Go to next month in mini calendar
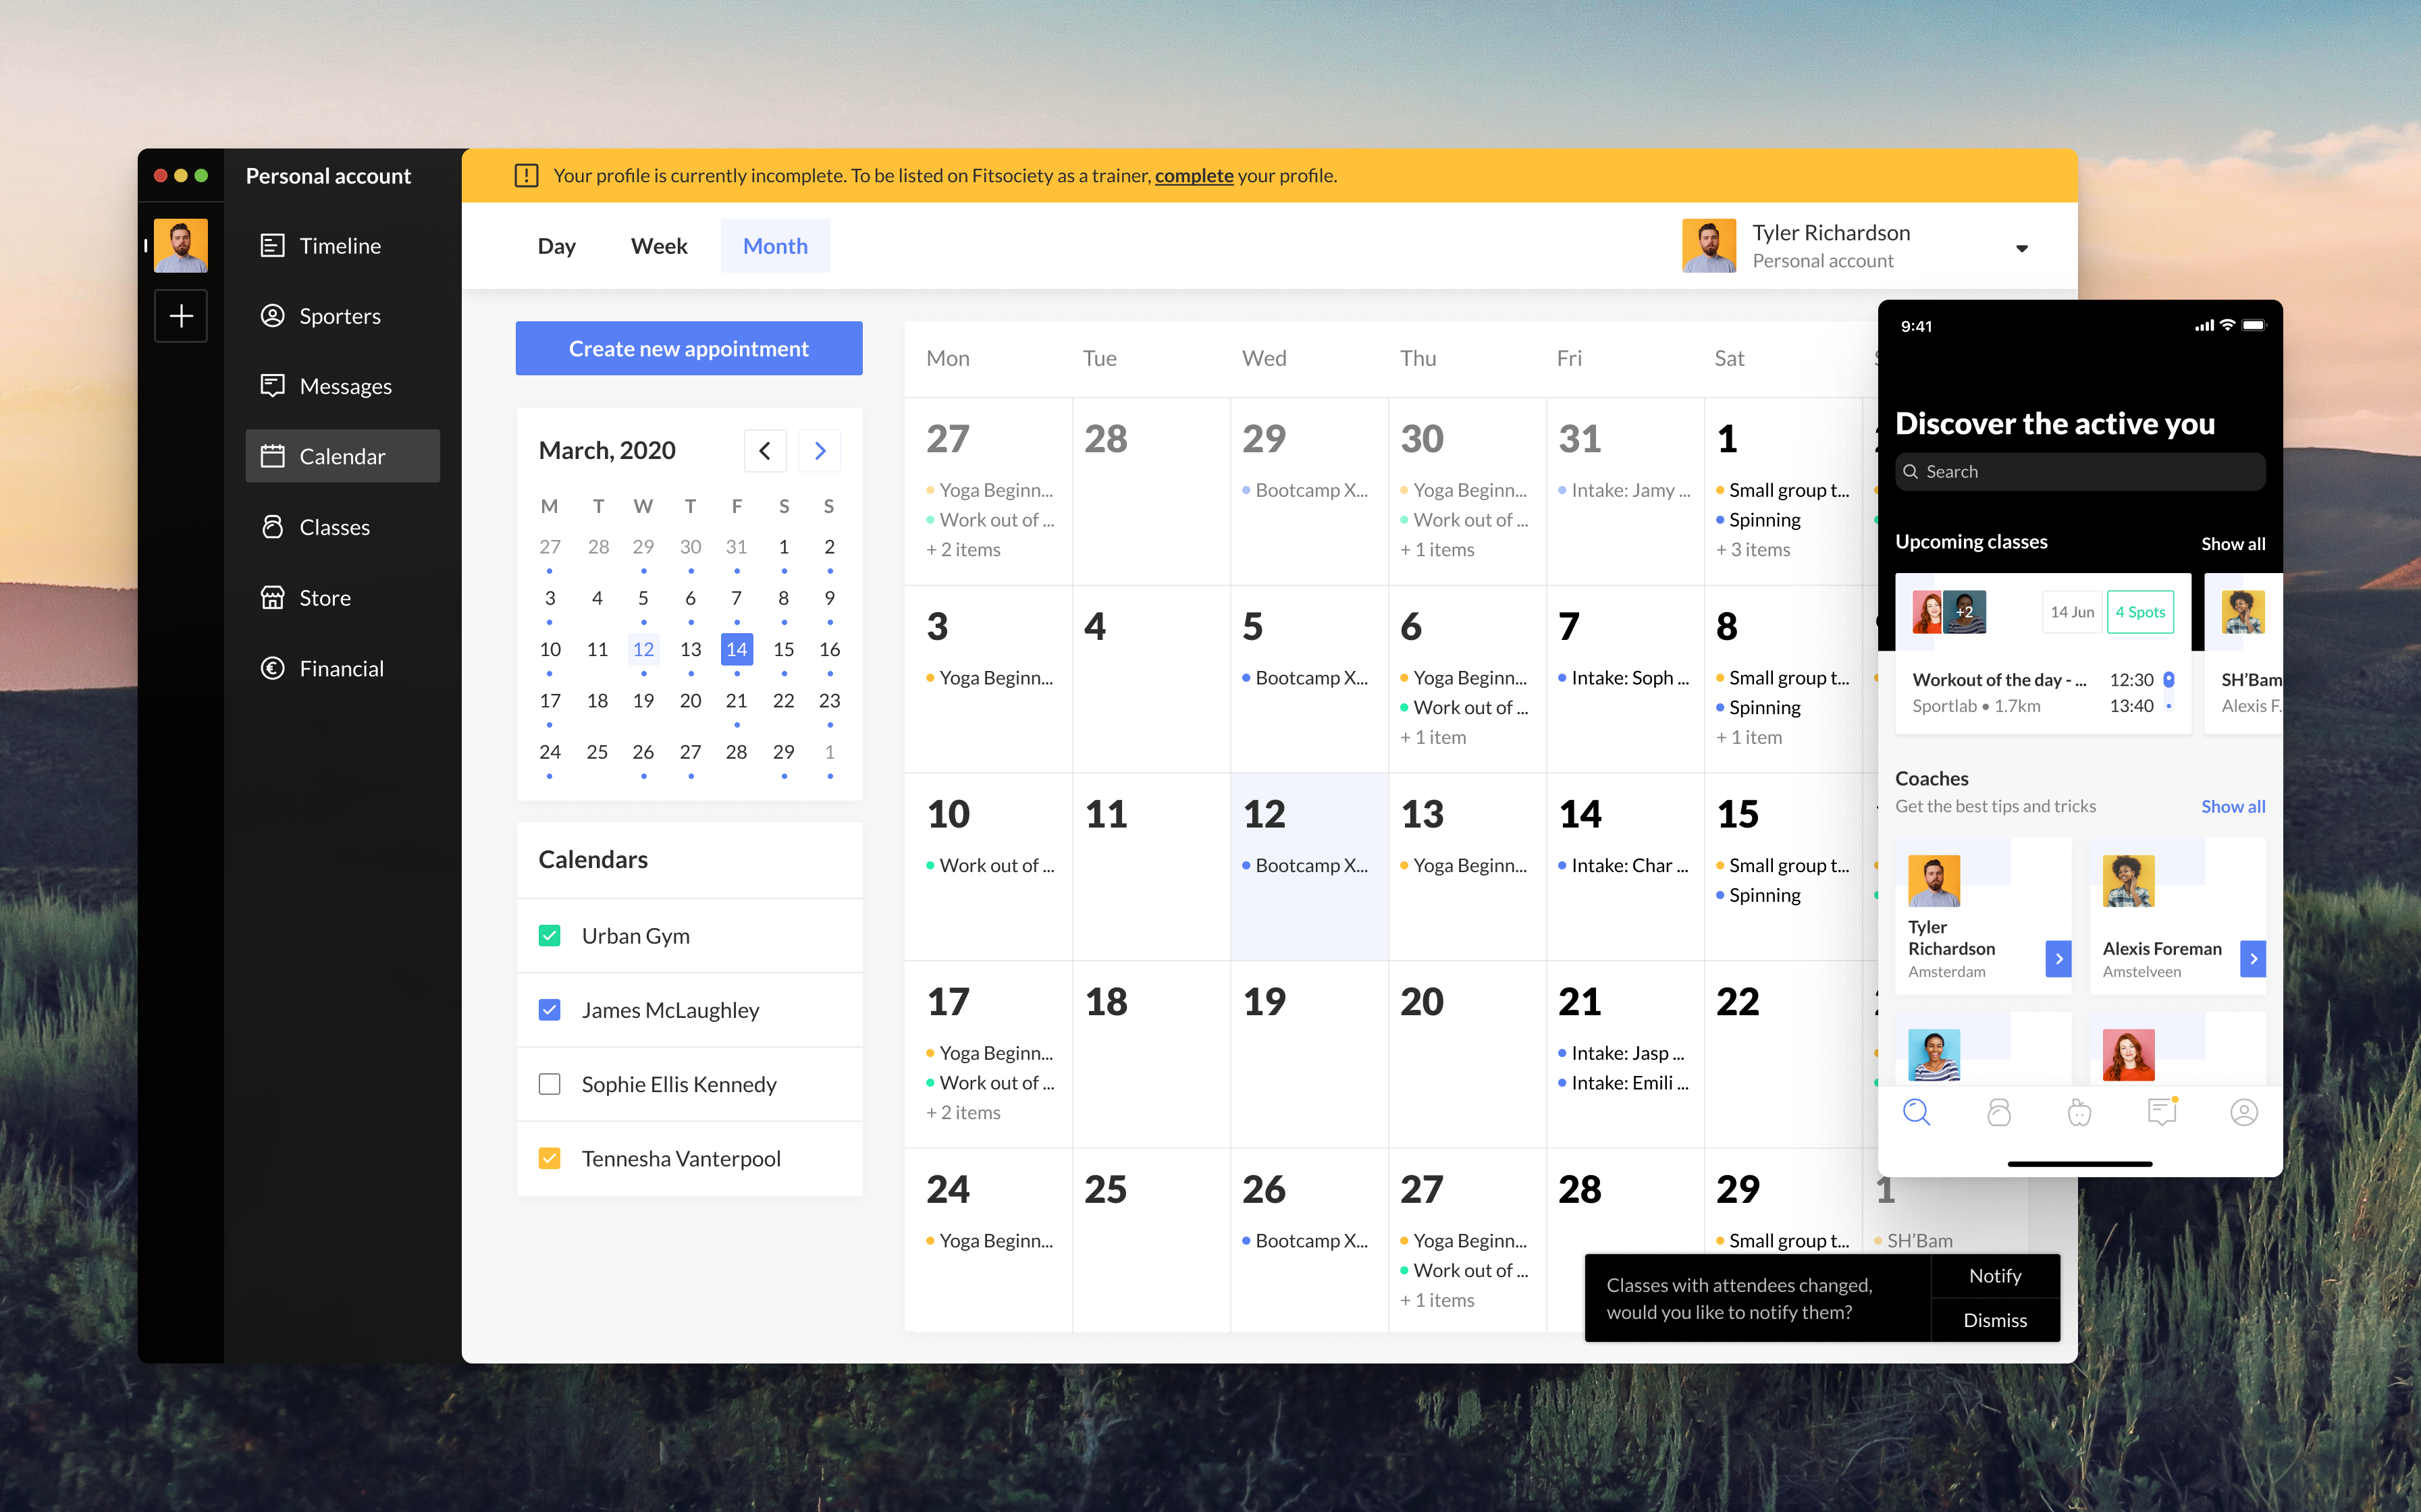This screenshot has height=1512, width=2421. [819, 451]
